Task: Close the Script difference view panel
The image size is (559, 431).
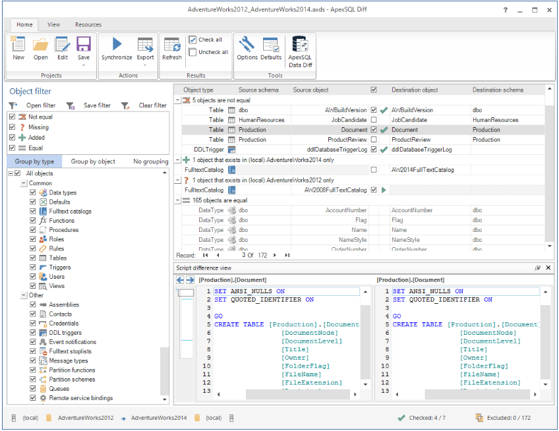Action: pos(548,268)
